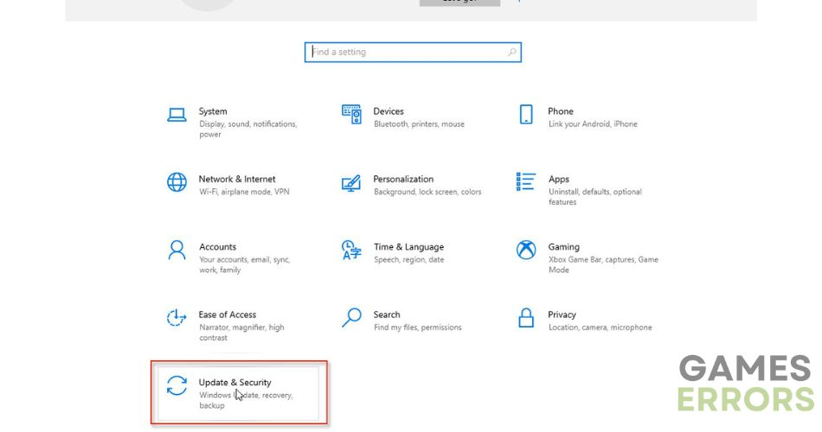Click the keyboard and speaker Devices icon

click(351, 114)
